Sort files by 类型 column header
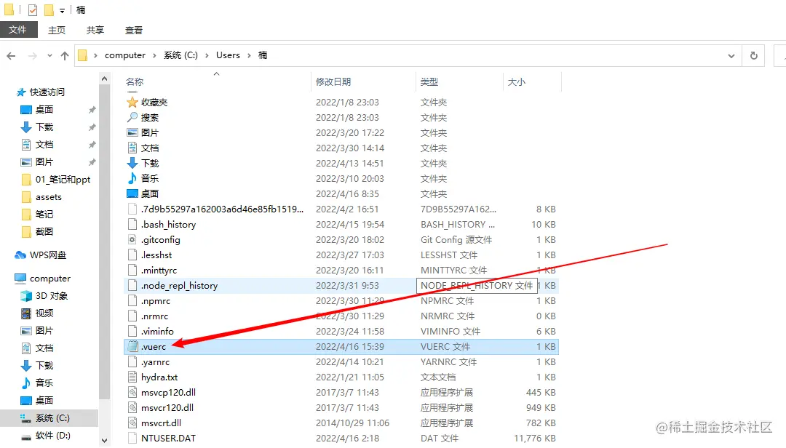Viewport: 786px width, 448px height. coord(429,81)
